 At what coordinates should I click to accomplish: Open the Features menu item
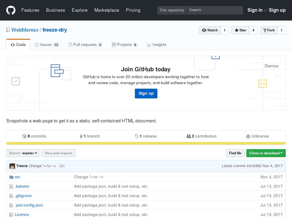tap(30, 10)
